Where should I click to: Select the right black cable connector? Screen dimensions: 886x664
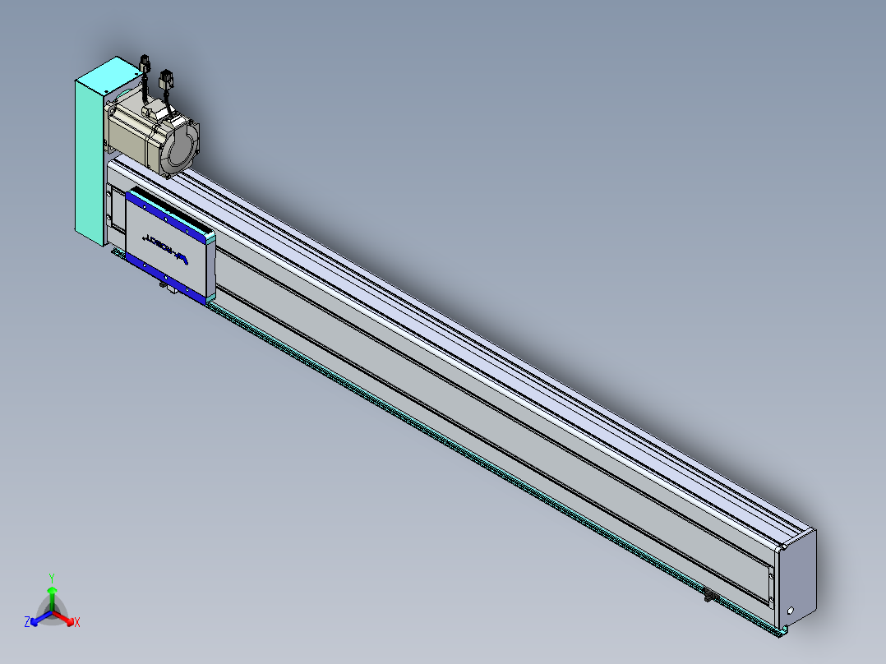[x=166, y=79]
